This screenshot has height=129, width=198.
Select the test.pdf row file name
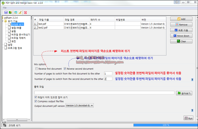click(42, 24)
